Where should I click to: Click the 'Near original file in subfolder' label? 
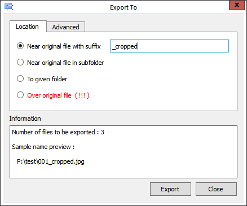tap(65, 63)
